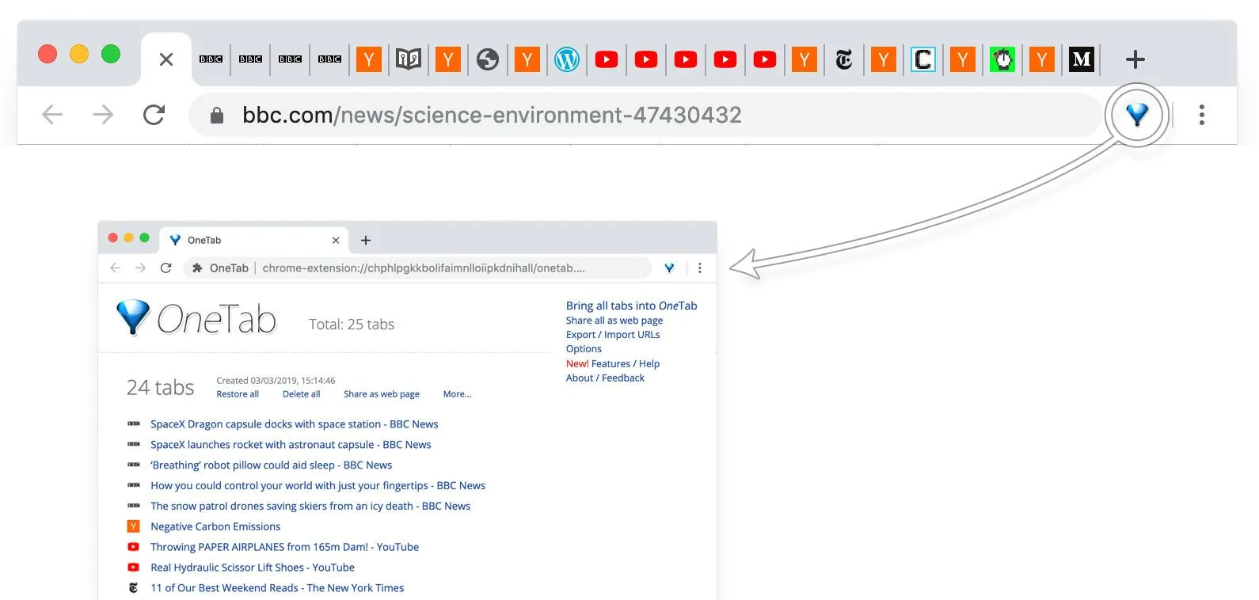Image resolution: width=1259 pixels, height=600 pixels.
Task: Switch to the Medium M tab
Action: coord(1082,59)
